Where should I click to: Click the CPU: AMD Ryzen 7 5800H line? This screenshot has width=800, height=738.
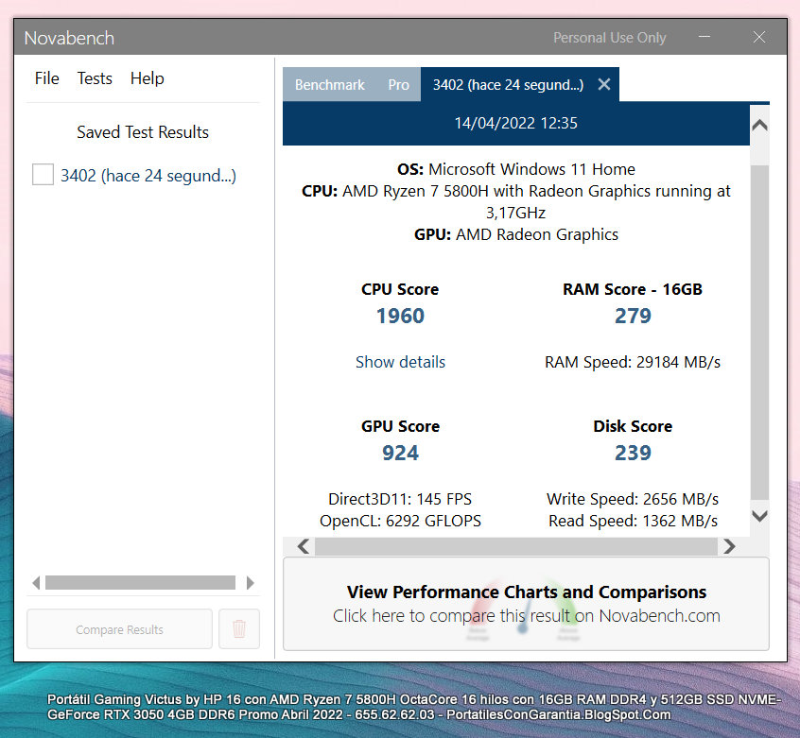(x=515, y=202)
